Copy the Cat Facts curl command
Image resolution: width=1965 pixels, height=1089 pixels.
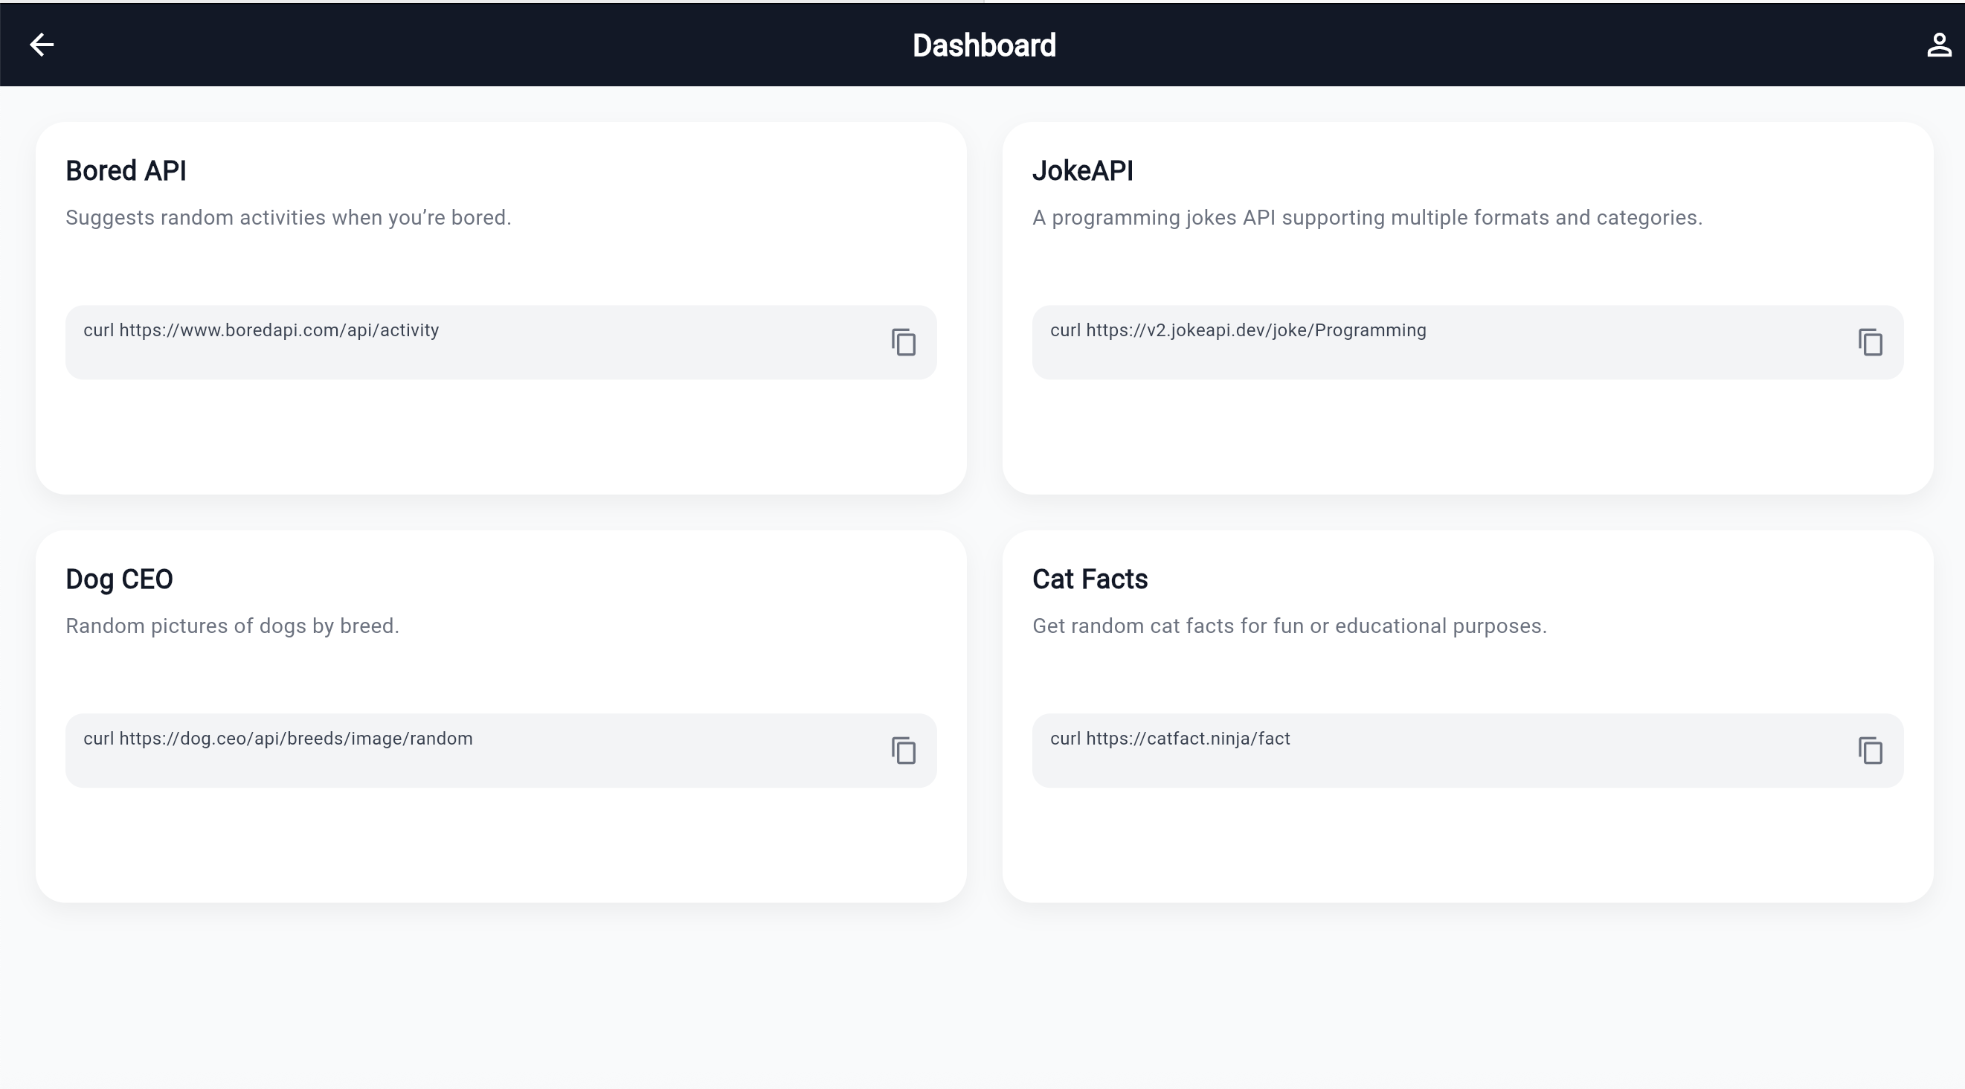(1870, 751)
